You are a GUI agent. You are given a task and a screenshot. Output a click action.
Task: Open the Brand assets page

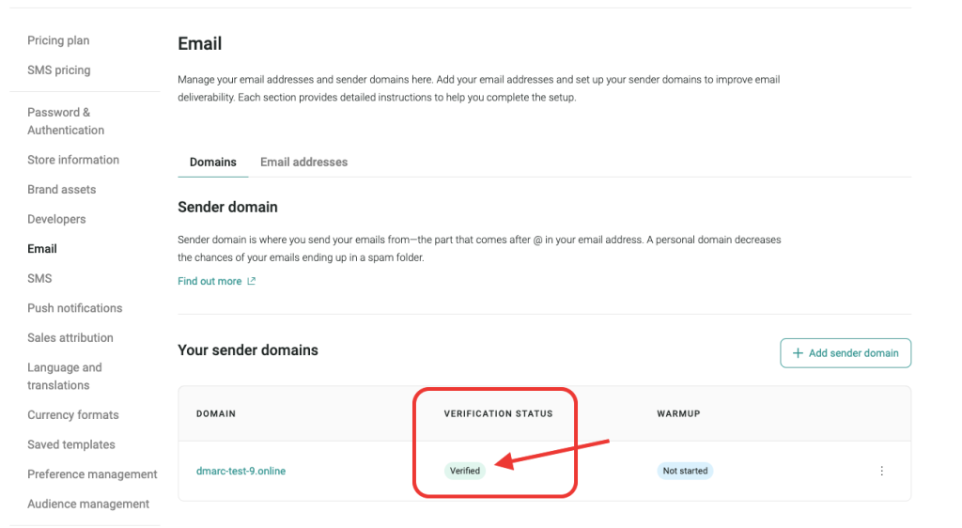pos(61,190)
